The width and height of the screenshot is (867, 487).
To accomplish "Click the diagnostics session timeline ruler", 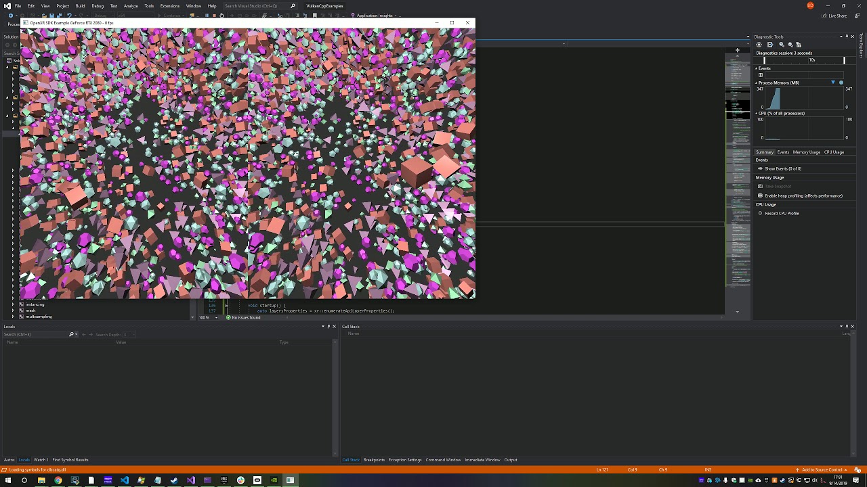I will pos(804,60).
